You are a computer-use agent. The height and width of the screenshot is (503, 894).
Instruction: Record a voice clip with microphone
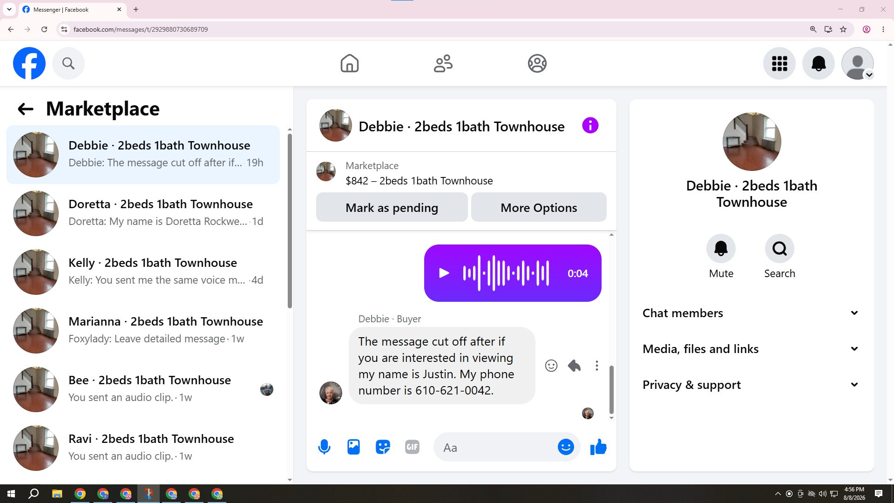coord(325,447)
